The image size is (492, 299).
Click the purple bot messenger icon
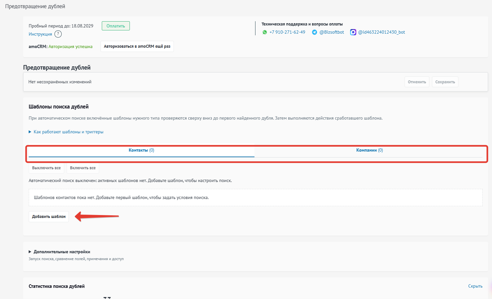pos(353,32)
